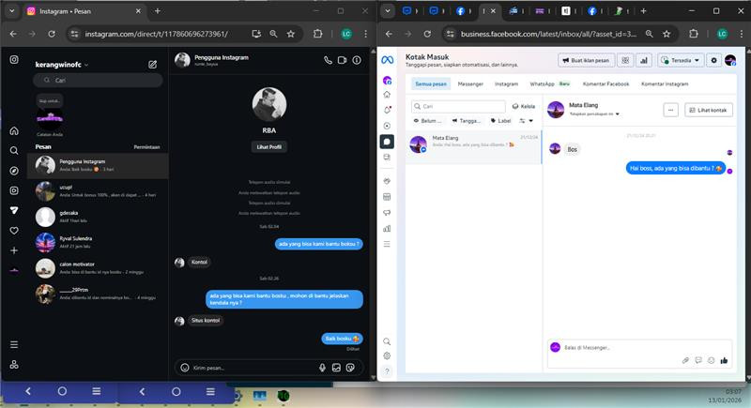Bookmark the Instagram page with the star icon
The width and height of the screenshot is (751, 408).
point(291,34)
